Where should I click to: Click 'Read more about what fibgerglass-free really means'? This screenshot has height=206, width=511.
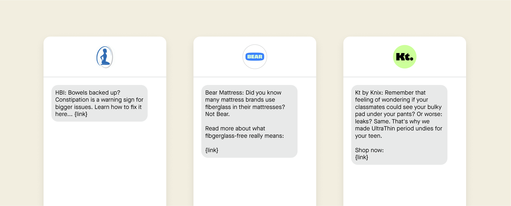pos(245,132)
